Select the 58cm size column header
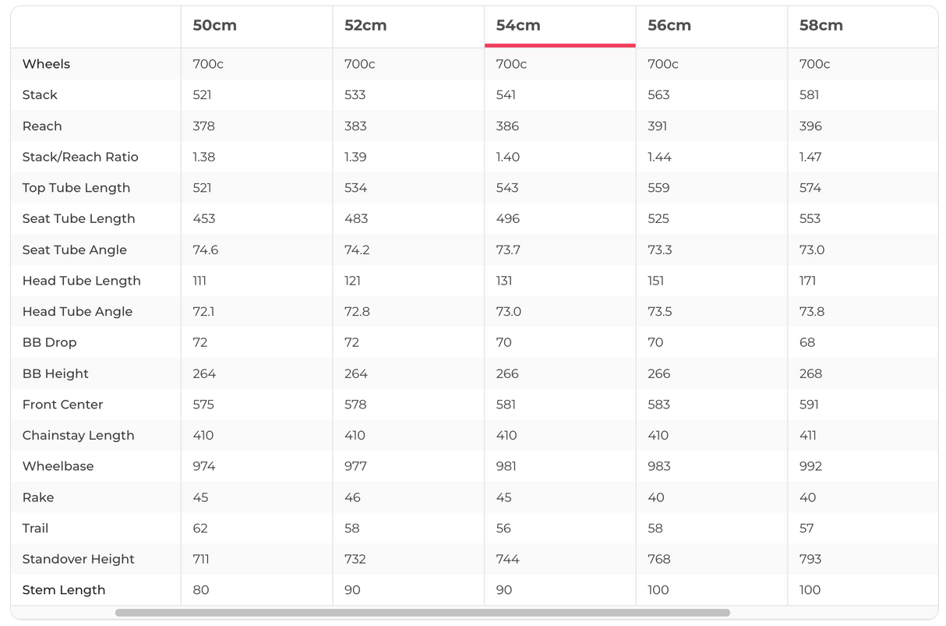The width and height of the screenshot is (946, 626). point(821,25)
